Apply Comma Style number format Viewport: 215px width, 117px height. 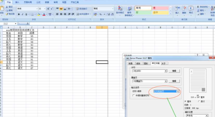tap(104, 14)
